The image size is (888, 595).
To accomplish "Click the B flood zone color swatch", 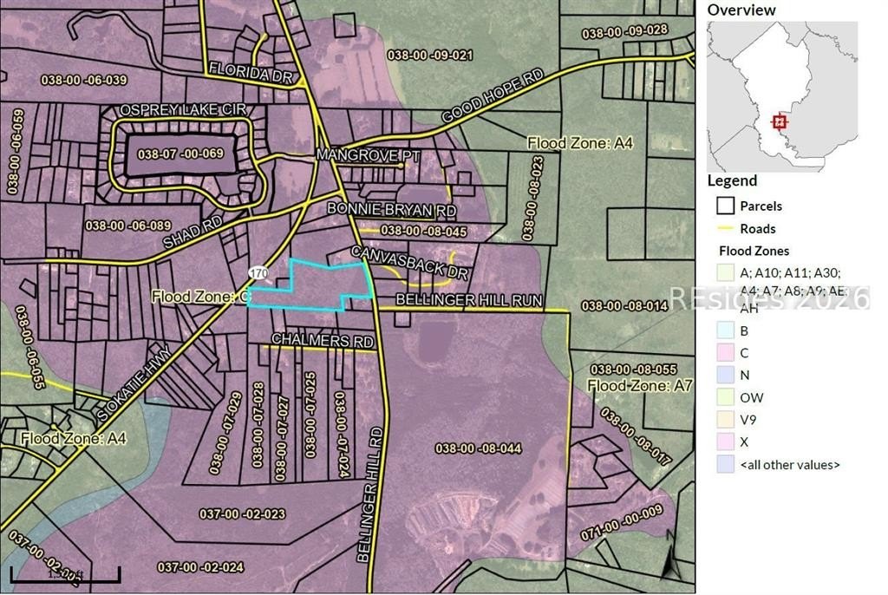I will (x=726, y=330).
